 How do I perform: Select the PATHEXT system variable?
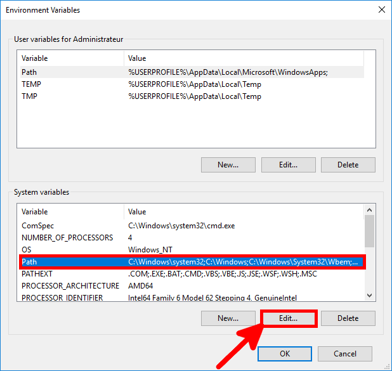192,274
